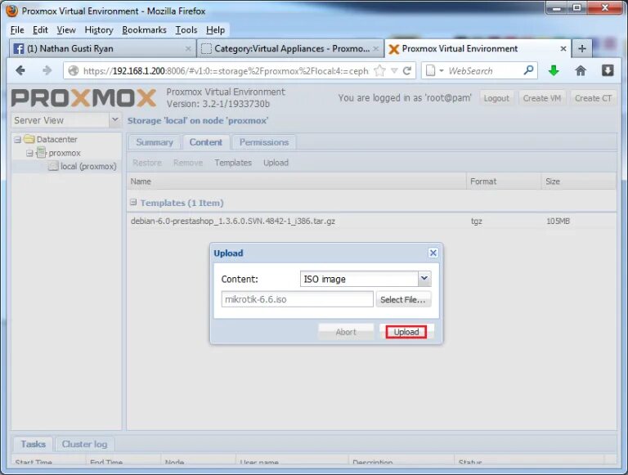
Task: Click the Restore toolbar button
Action: [147, 163]
